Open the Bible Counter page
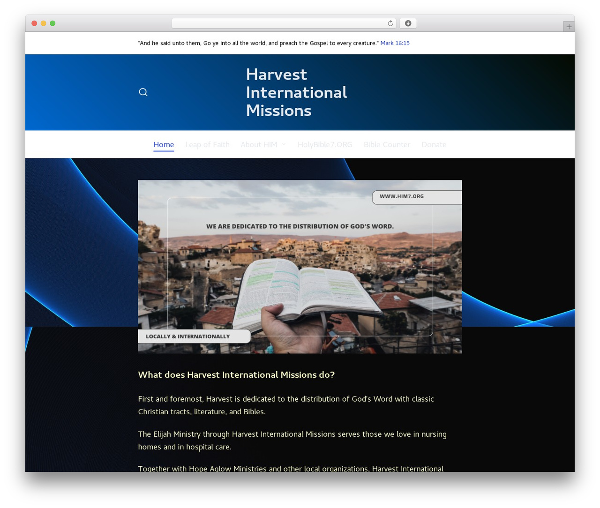 pos(387,145)
